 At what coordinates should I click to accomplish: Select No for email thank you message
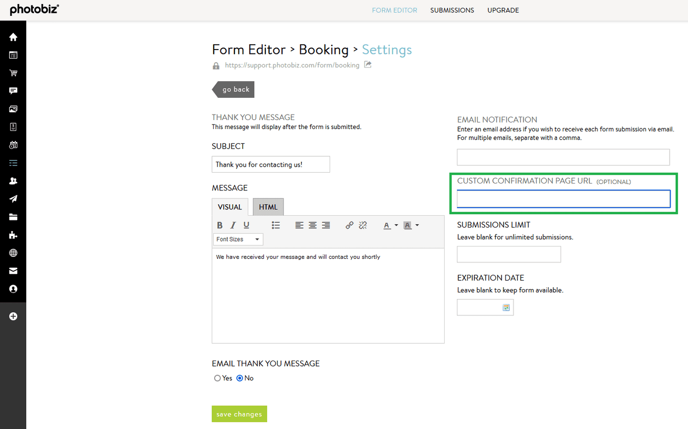pyautogui.click(x=239, y=377)
